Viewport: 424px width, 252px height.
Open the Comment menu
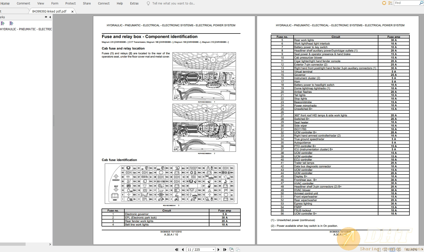[23, 3]
